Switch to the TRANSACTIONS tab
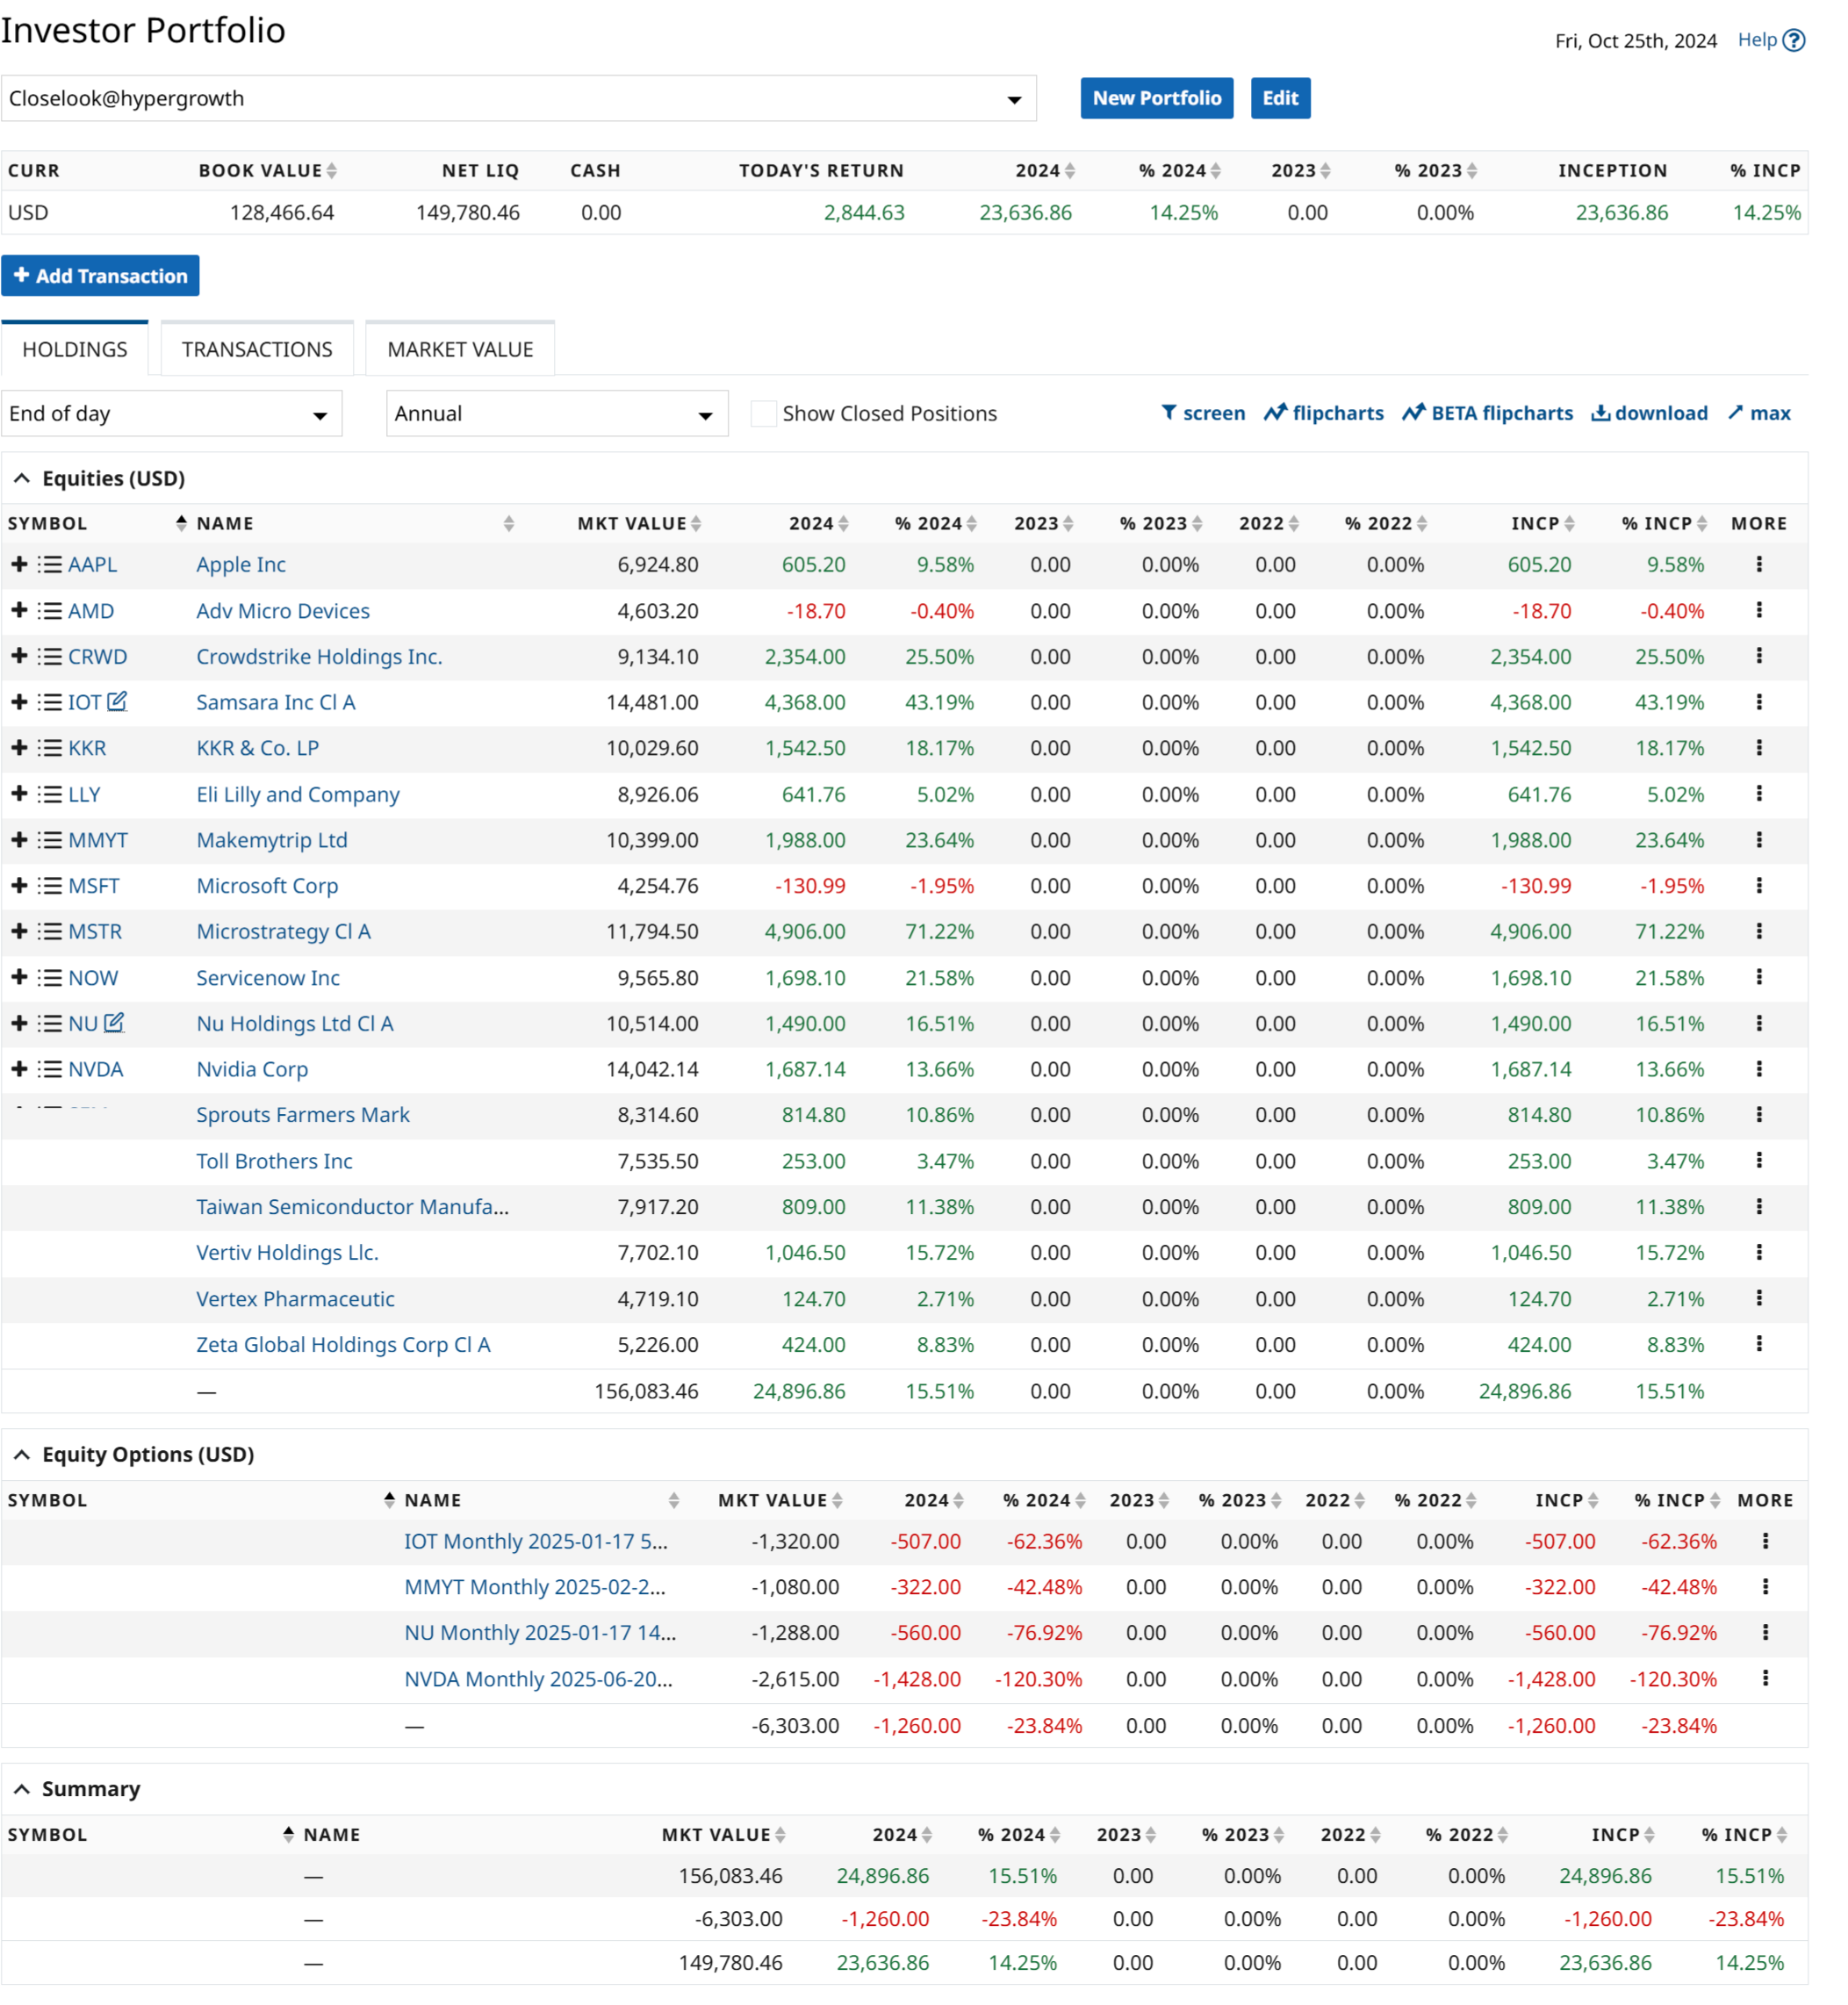The width and height of the screenshot is (1848, 2005). tap(257, 350)
